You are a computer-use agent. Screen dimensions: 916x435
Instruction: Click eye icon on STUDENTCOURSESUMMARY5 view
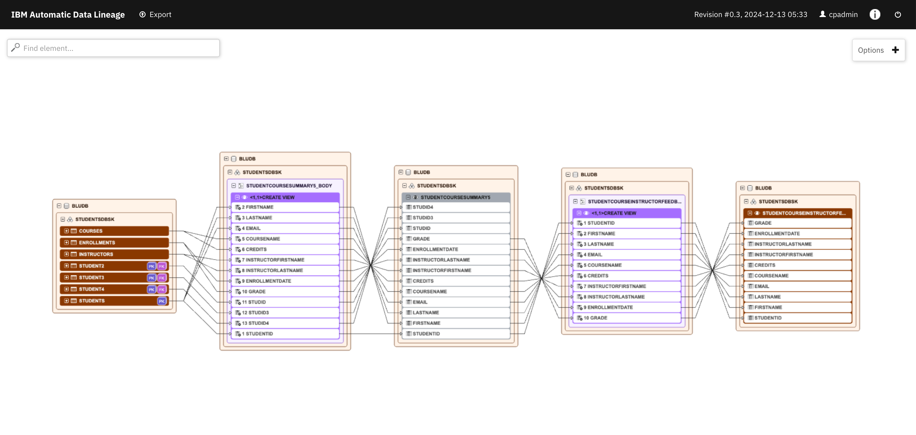pos(415,198)
